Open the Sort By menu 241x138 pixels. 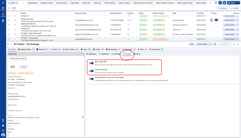[x=235, y=8]
